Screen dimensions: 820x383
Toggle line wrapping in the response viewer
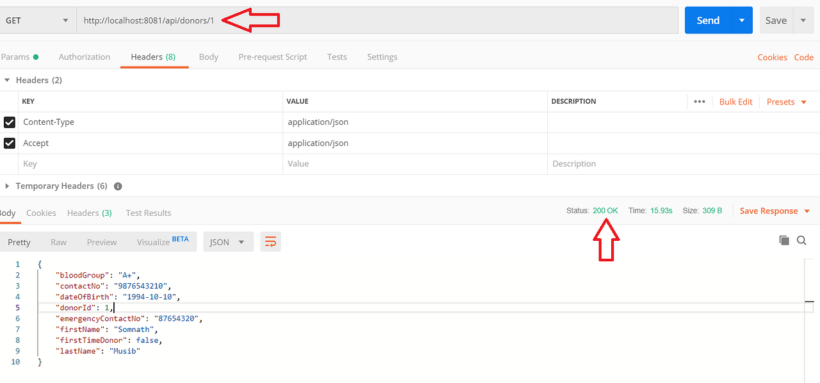pyautogui.click(x=270, y=241)
